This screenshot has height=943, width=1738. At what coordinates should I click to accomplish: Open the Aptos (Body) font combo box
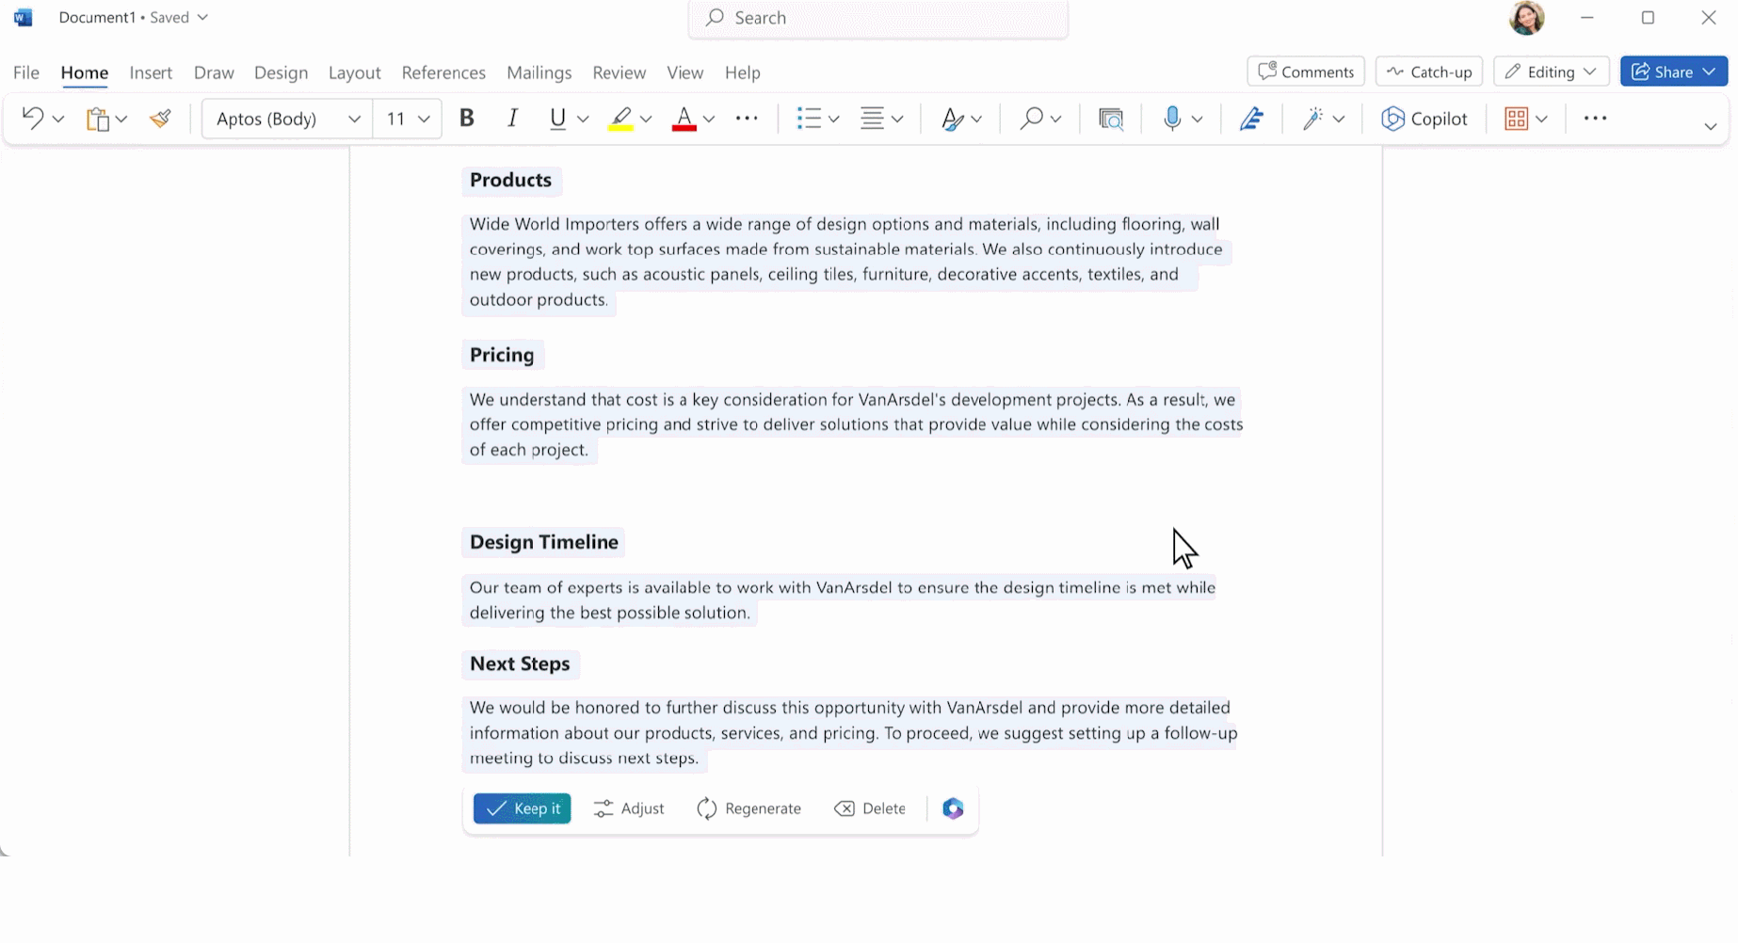tap(287, 119)
